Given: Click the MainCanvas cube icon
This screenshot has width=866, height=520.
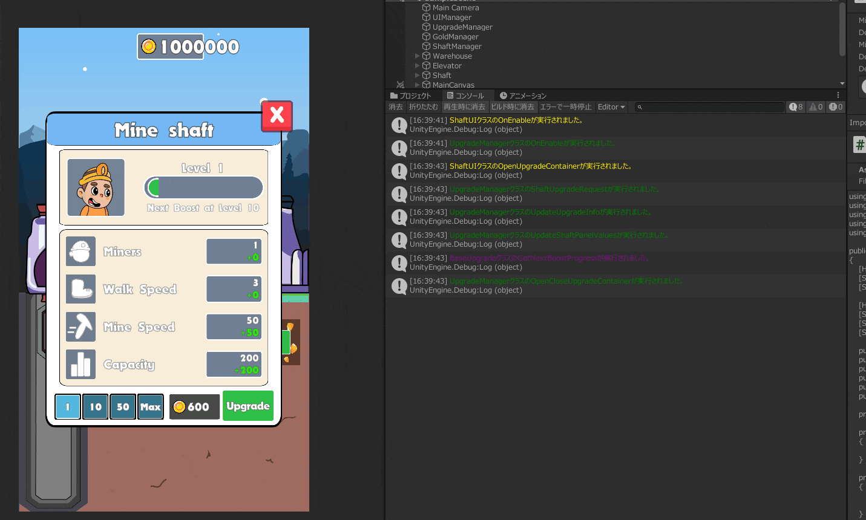Looking at the screenshot, I should (x=426, y=85).
